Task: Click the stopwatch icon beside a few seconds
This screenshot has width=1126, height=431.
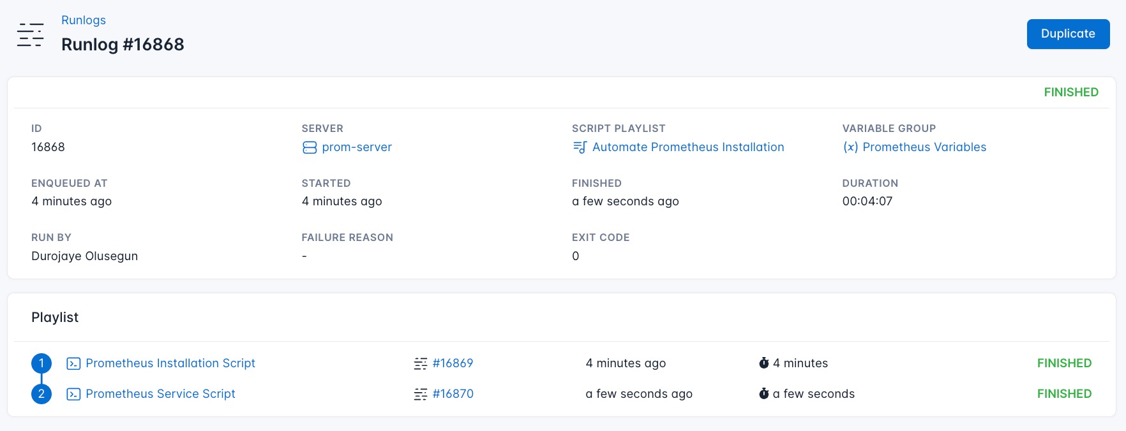Action: [763, 394]
